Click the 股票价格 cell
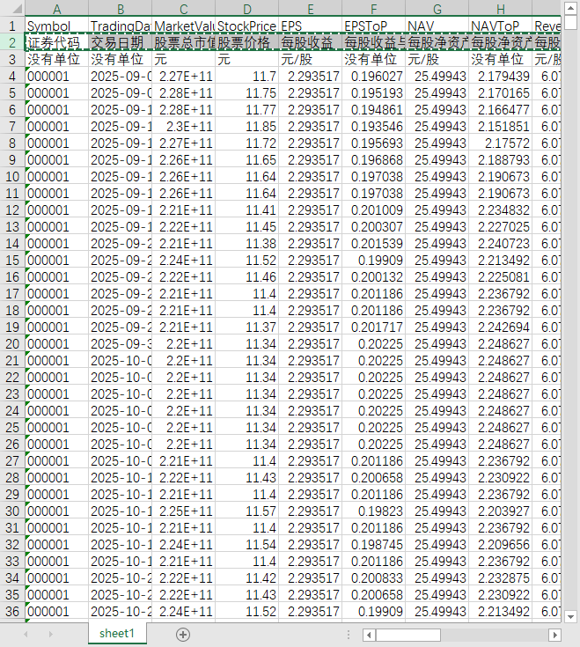Screen dimensions: 580x647 point(246,42)
